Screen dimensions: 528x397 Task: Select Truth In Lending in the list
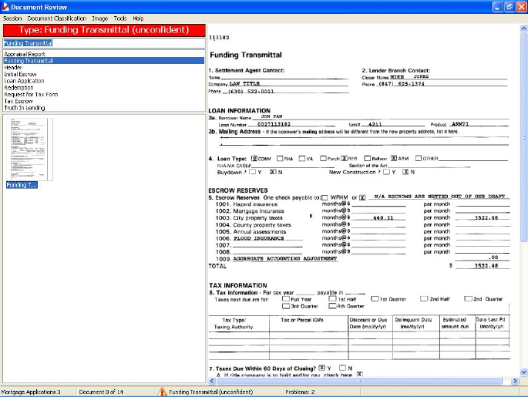pyautogui.click(x=24, y=108)
